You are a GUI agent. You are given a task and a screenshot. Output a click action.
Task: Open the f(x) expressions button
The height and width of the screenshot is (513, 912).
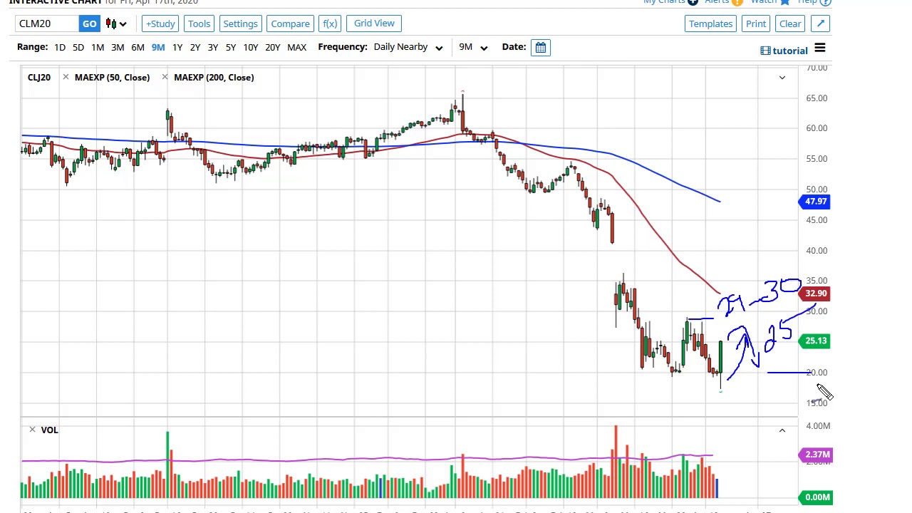coord(330,24)
